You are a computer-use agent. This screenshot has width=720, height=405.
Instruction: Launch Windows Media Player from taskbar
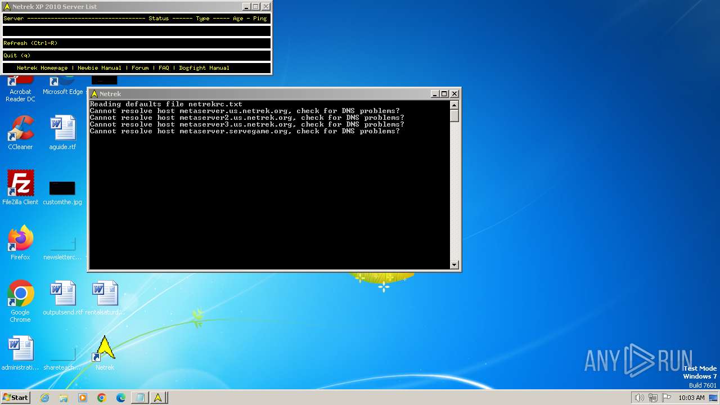click(83, 398)
